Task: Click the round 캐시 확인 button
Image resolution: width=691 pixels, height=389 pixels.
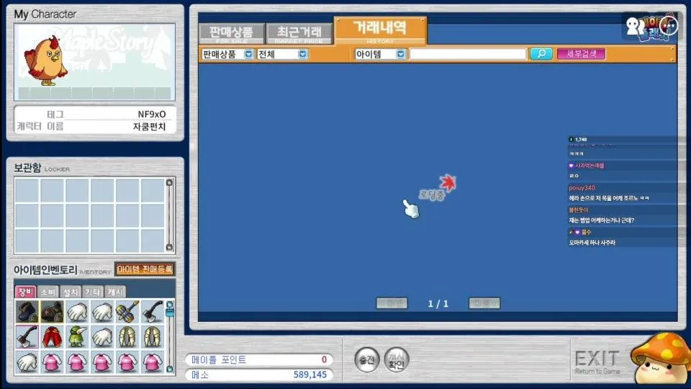Action: pyautogui.click(x=396, y=359)
